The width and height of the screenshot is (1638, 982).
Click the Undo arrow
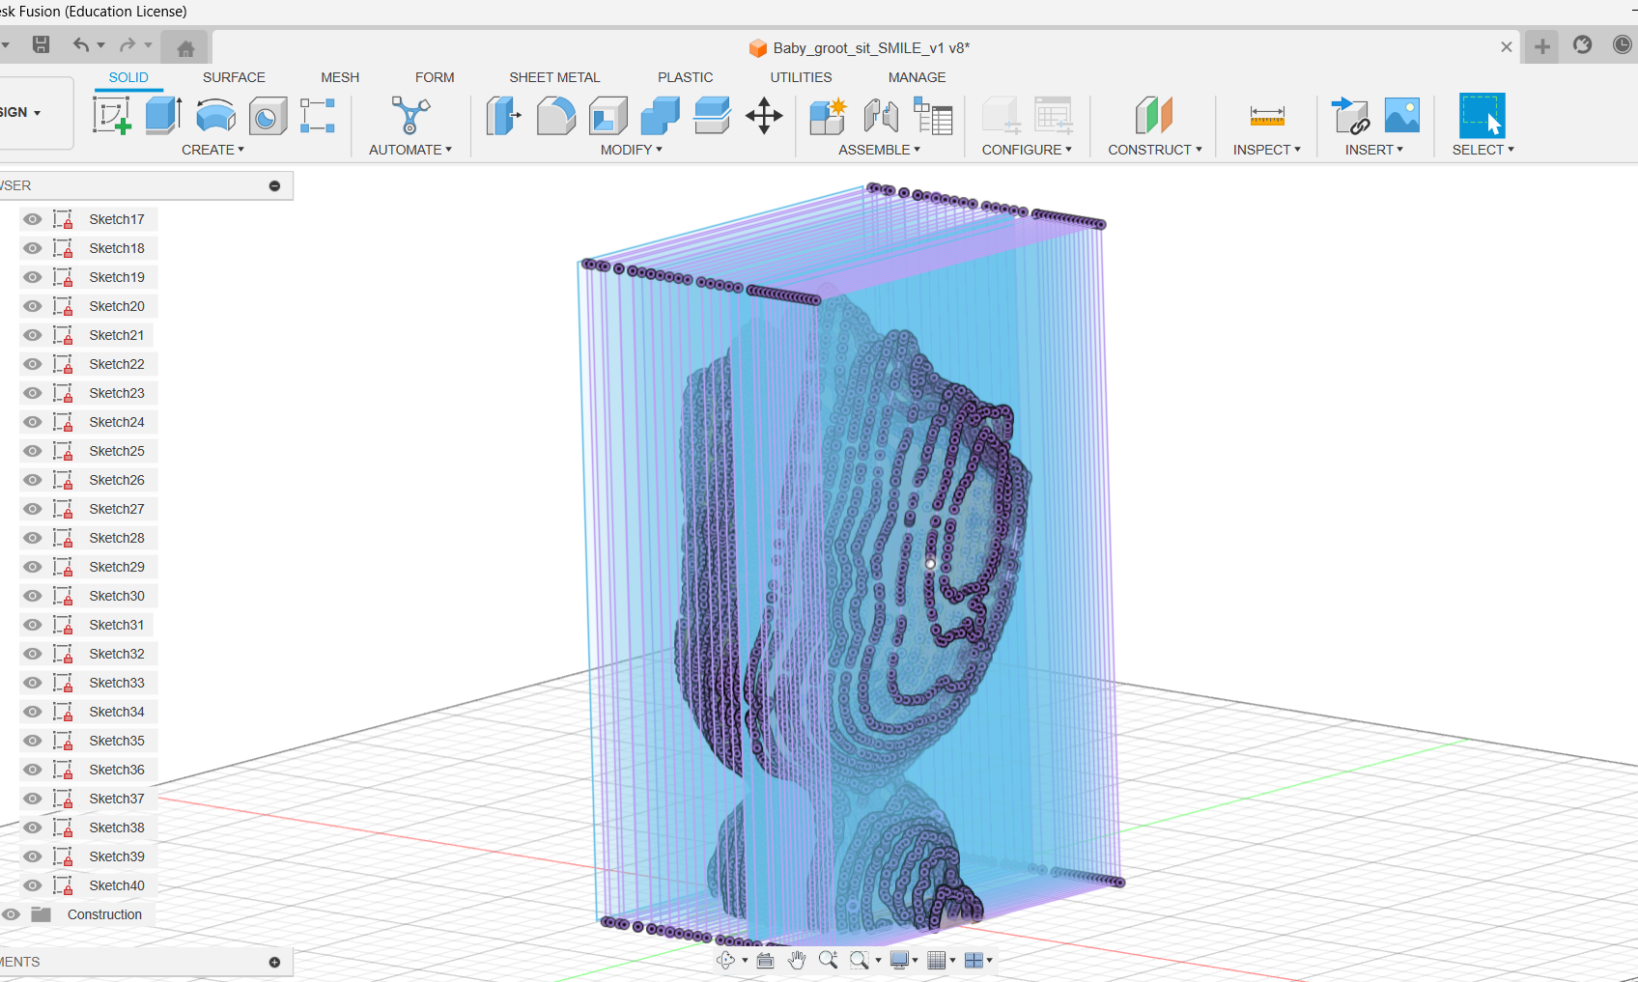click(81, 44)
